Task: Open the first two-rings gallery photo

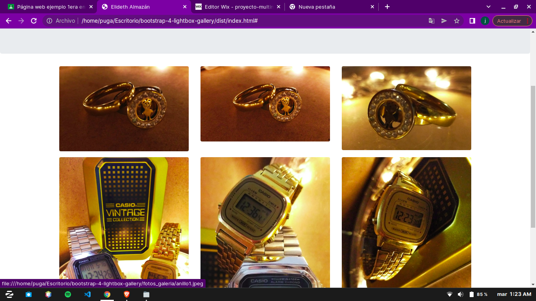Action: click(x=124, y=109)
